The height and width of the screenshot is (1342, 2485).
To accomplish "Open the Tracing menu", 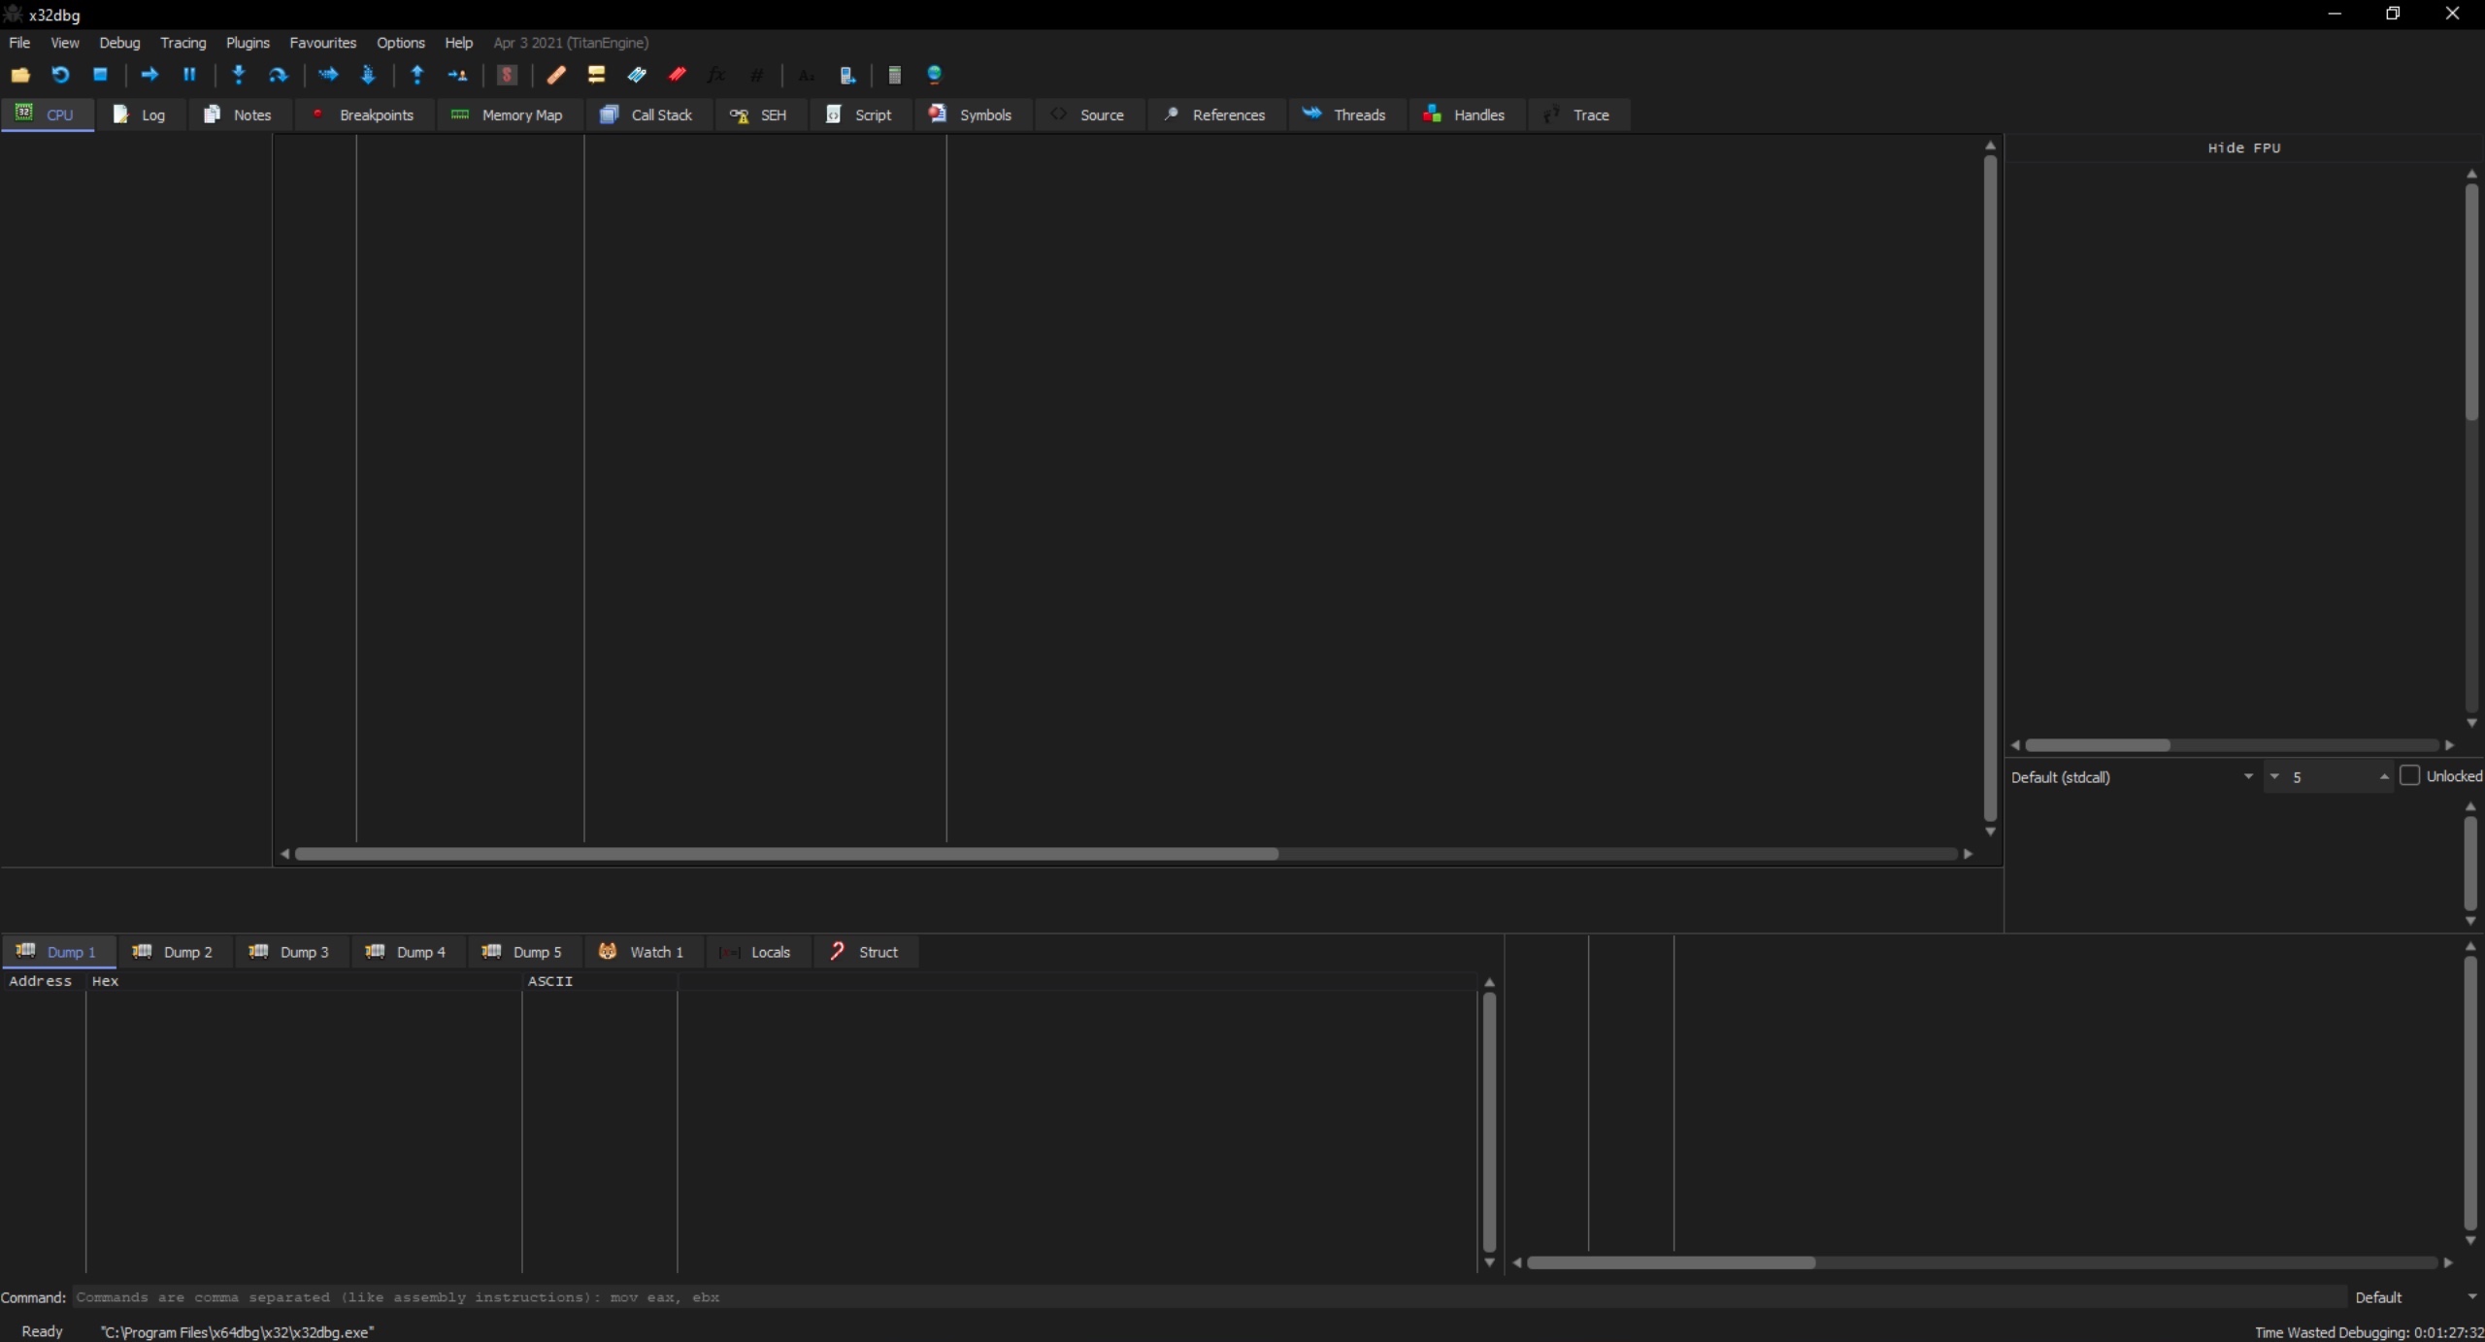I will pyautogui.click(x=182, y=43).
